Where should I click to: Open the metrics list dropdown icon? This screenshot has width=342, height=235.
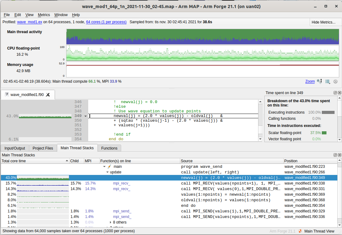(x=328, y=81)
